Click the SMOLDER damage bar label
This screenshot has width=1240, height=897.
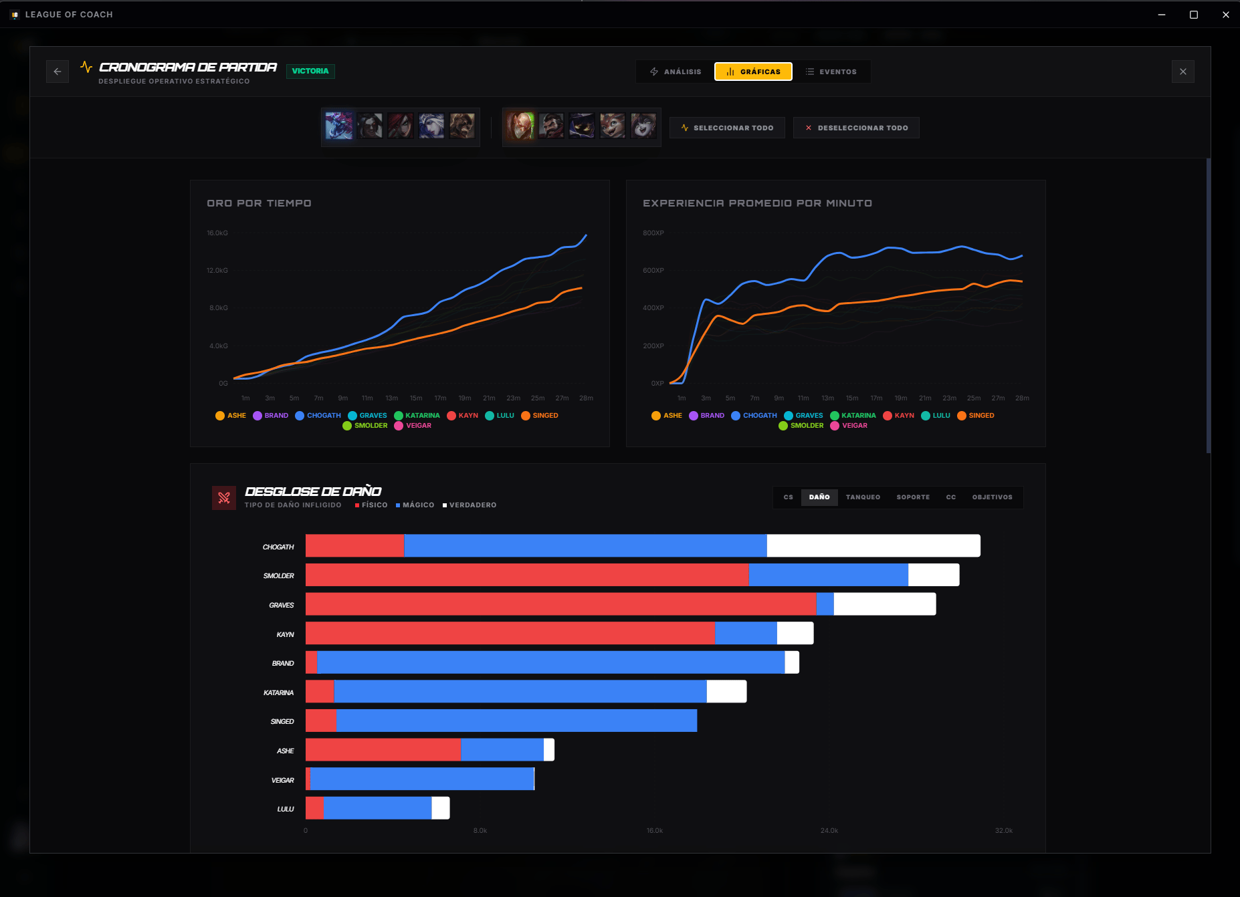point(278,575)
